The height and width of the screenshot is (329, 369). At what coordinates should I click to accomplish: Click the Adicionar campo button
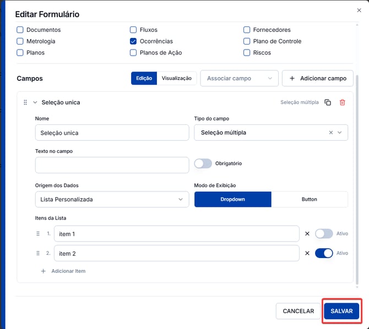(317, 78)
